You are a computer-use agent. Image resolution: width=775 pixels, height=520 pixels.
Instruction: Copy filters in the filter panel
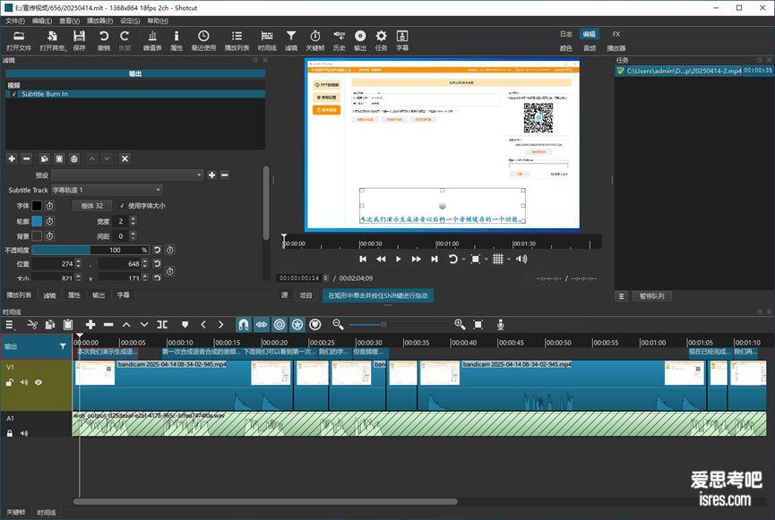click(45, 158)
